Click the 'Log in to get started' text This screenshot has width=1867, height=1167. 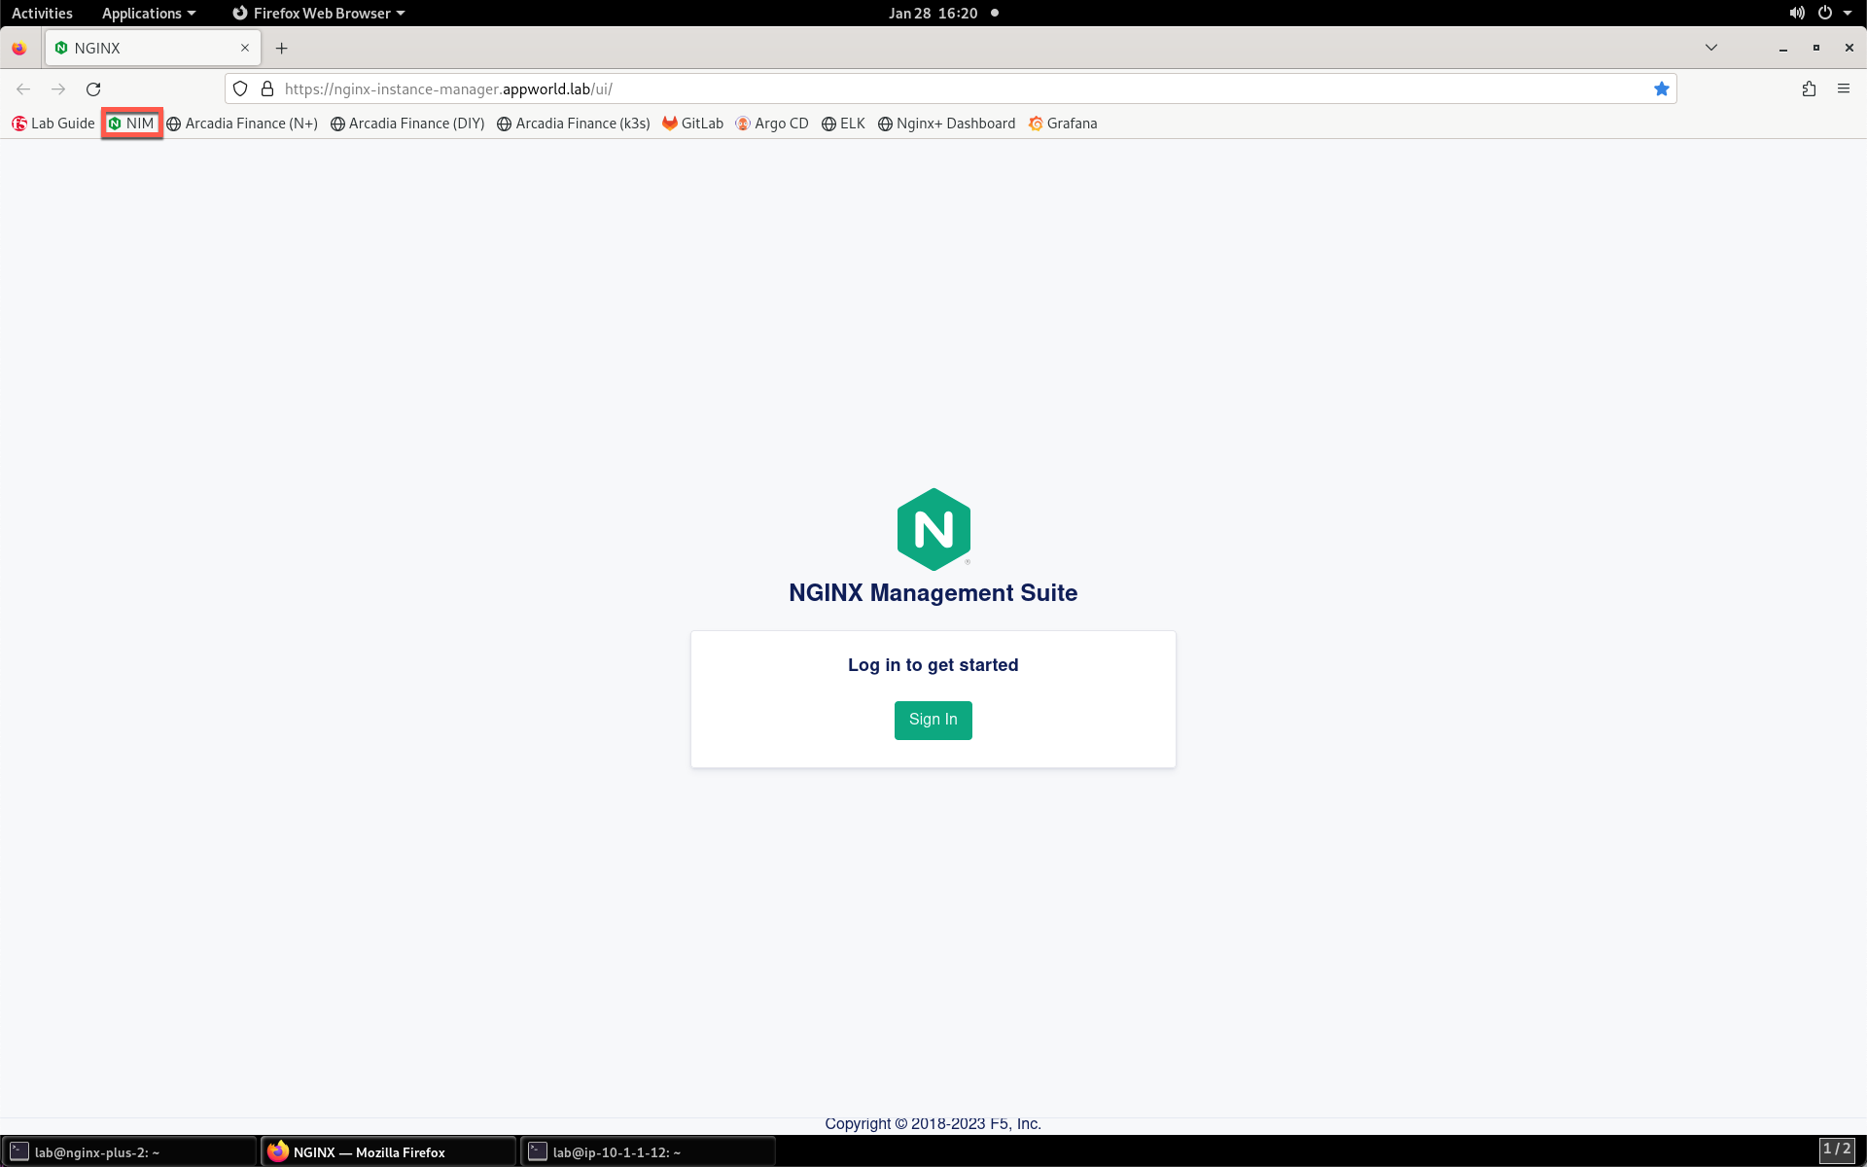(933, 665)
